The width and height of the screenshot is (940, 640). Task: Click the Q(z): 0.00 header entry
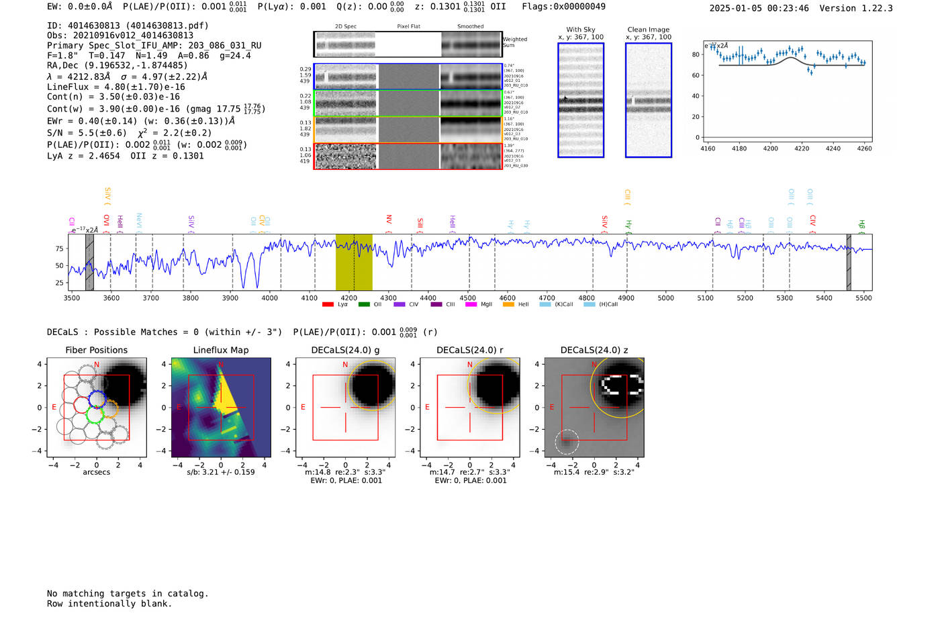[x=371, y=7]
